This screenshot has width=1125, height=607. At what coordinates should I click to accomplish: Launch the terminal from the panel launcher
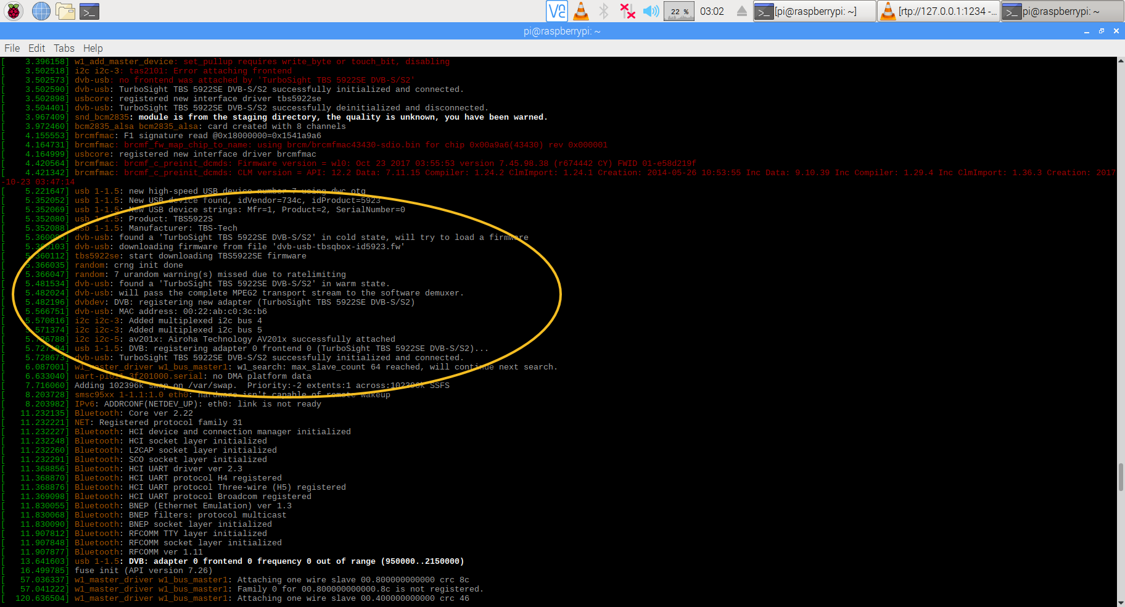point(89,11)
